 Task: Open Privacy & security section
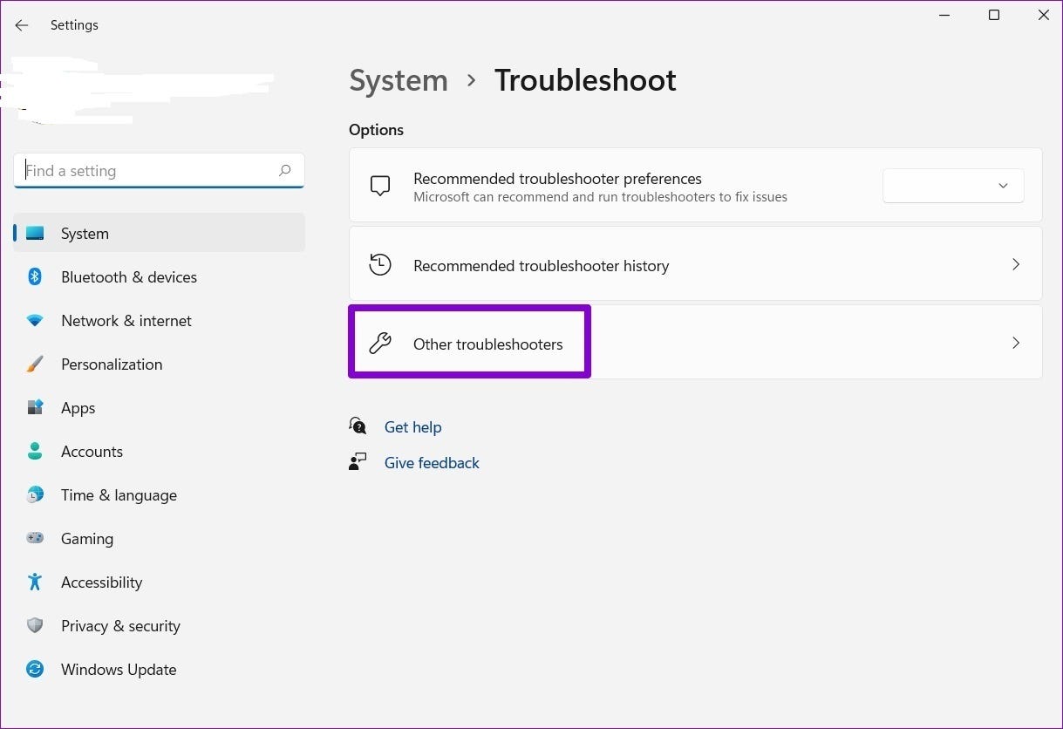pos(120,626)
